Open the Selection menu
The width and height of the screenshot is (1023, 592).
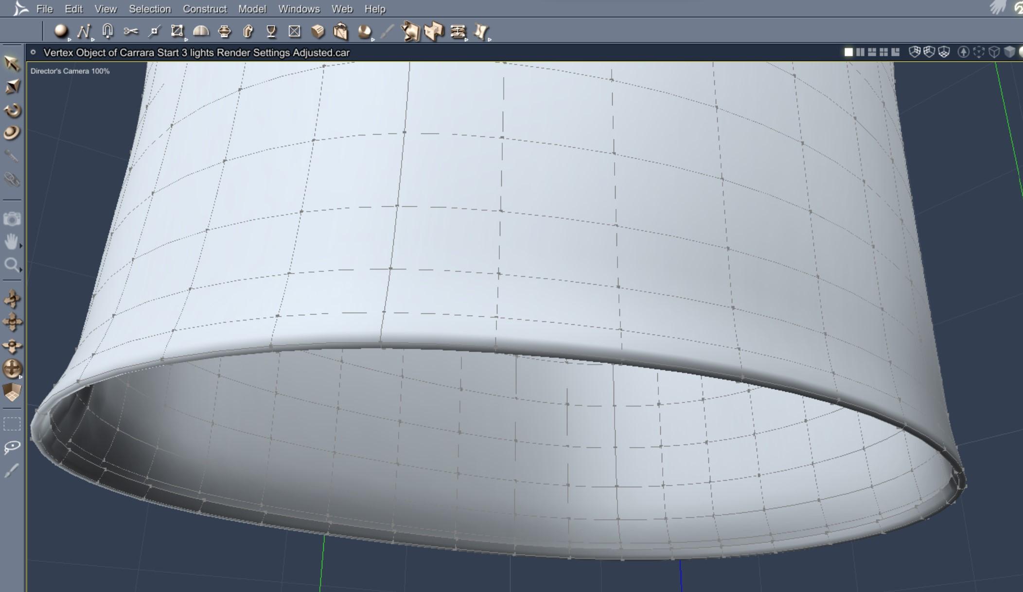pyautogui.click(x=149, y=9)
